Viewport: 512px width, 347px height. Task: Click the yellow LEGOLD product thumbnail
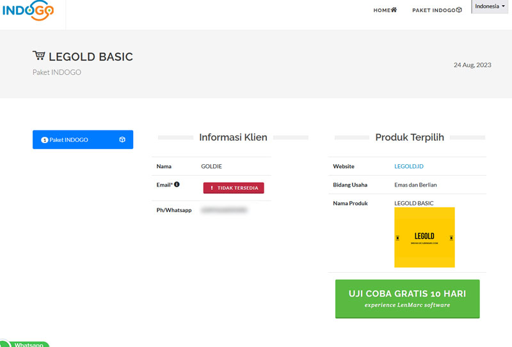[424, 238]
